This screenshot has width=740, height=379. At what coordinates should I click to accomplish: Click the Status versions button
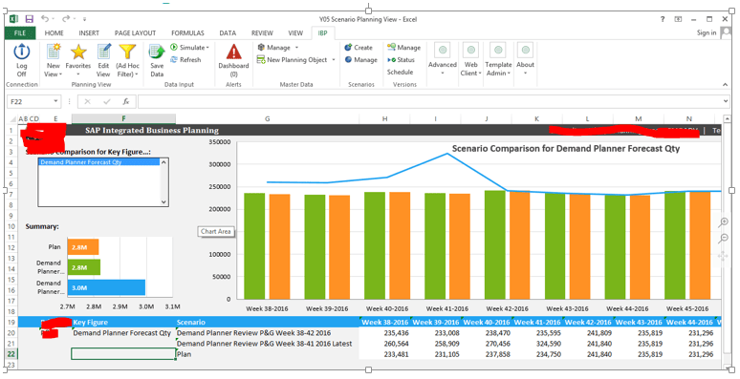click(x=402, y=60)
